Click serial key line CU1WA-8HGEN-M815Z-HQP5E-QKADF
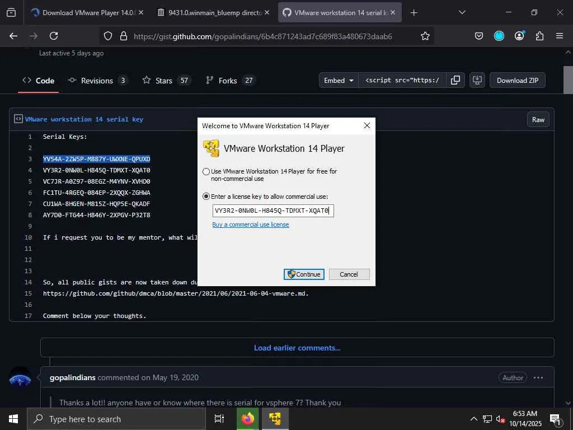Screen dimensions: 573x430 tap(96, 204)
